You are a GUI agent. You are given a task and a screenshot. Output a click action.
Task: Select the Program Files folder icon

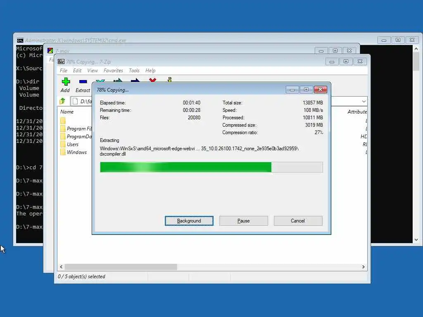pos(63,129)
